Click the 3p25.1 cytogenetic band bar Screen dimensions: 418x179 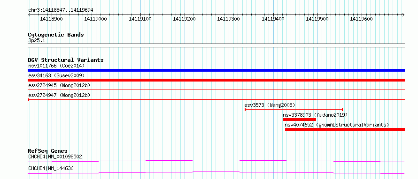[216, 45]
